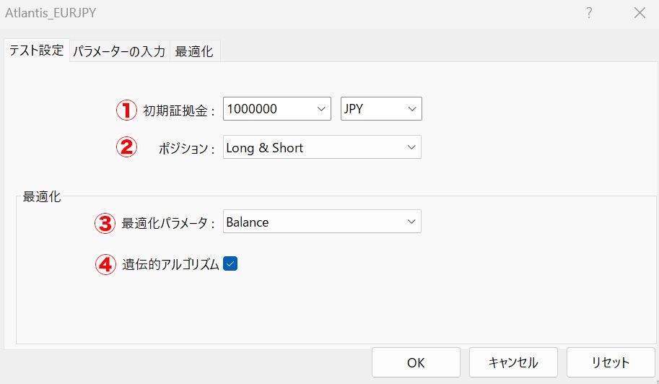Click the 1000000 deposit value field

(x=267, y=109)
